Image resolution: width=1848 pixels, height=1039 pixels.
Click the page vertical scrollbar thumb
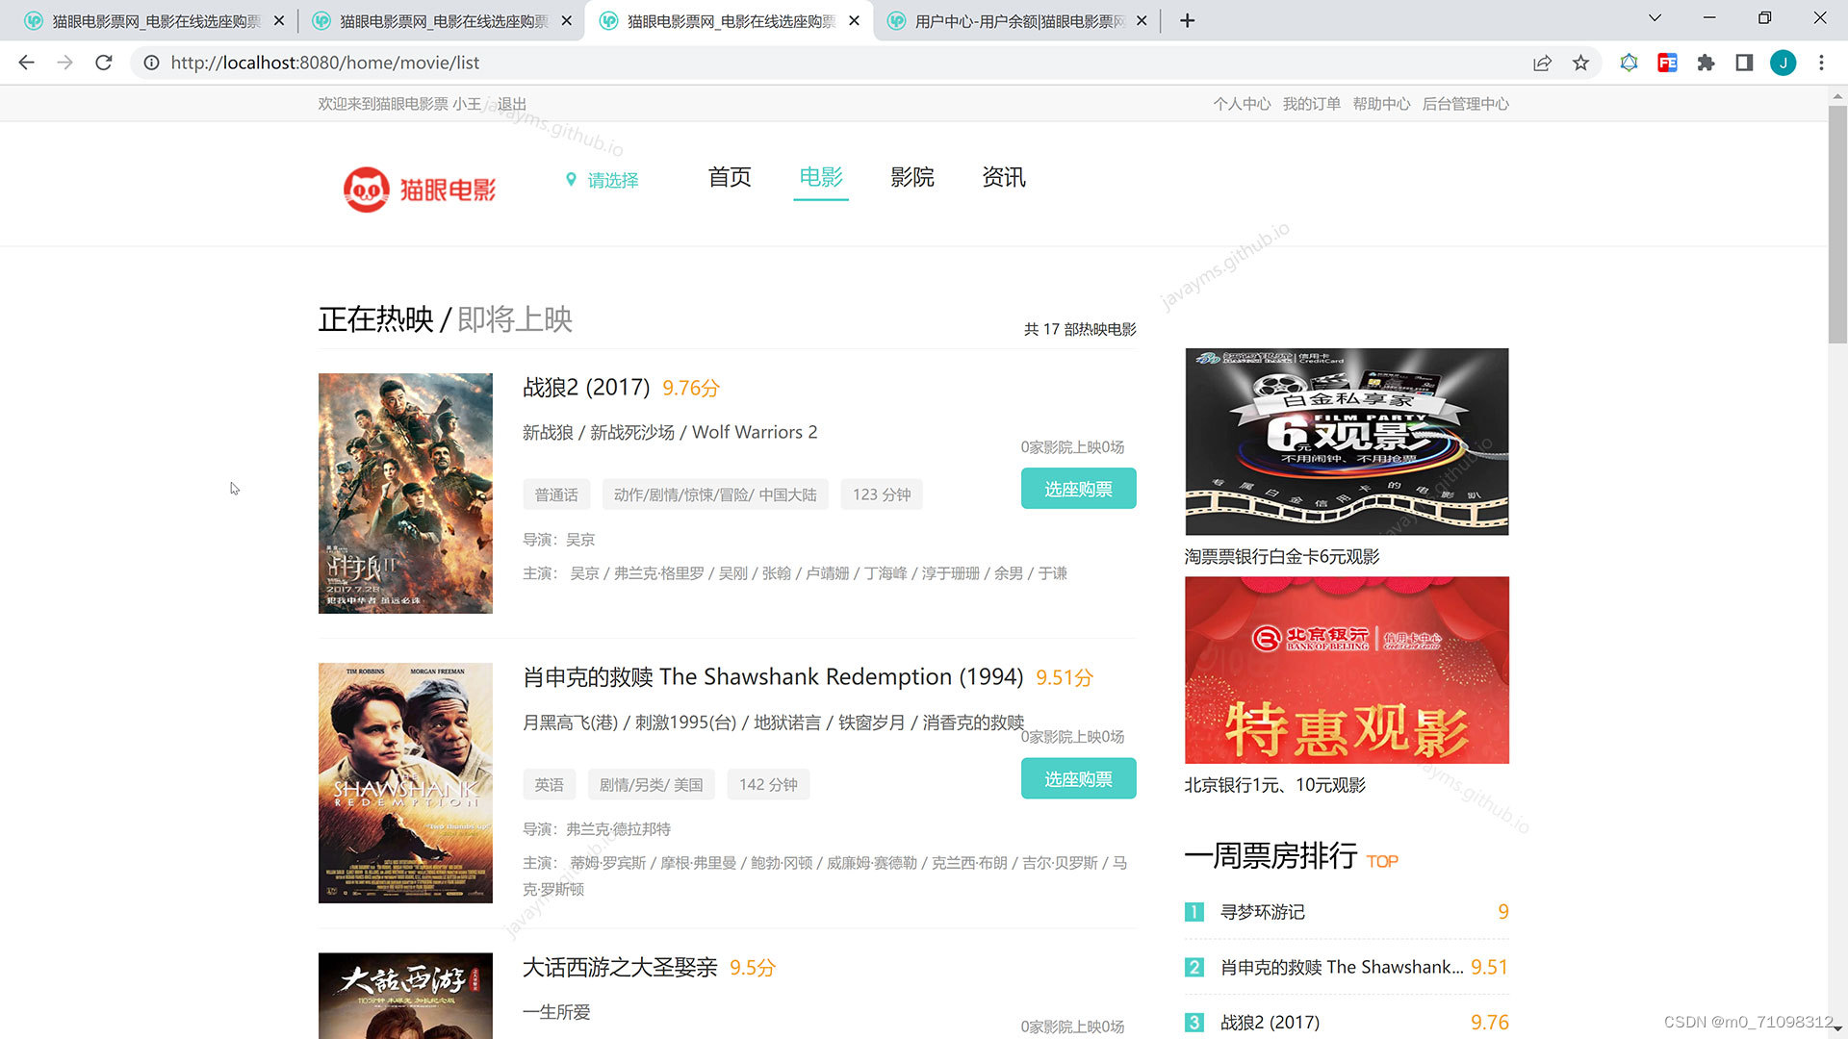click(1837, 223)
